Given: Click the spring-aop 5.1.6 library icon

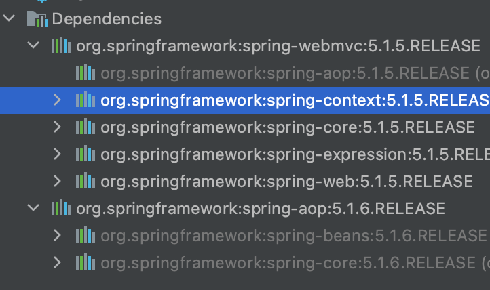Looking at the screenshot, I should (60, 208).
